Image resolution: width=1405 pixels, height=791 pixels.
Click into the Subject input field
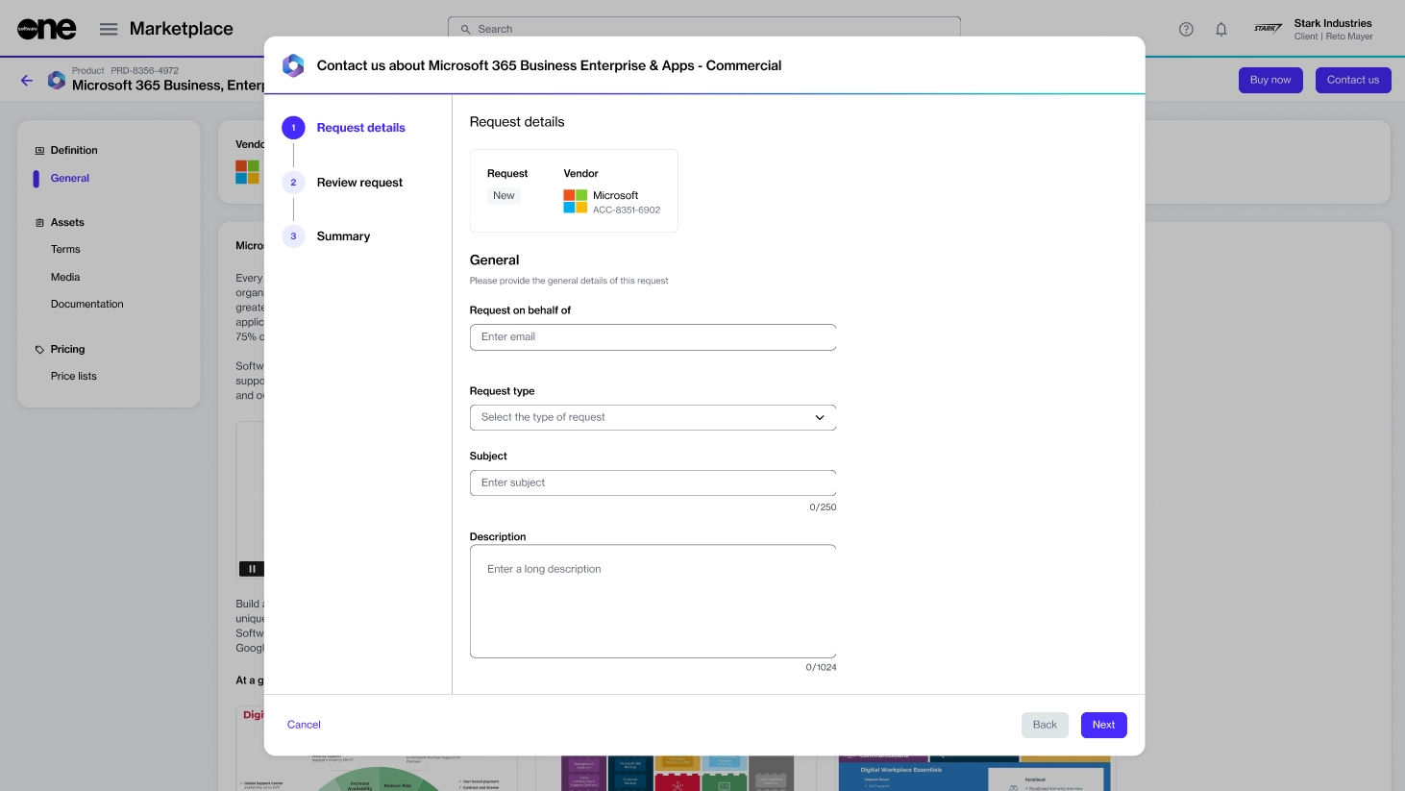tap(653, 482)
